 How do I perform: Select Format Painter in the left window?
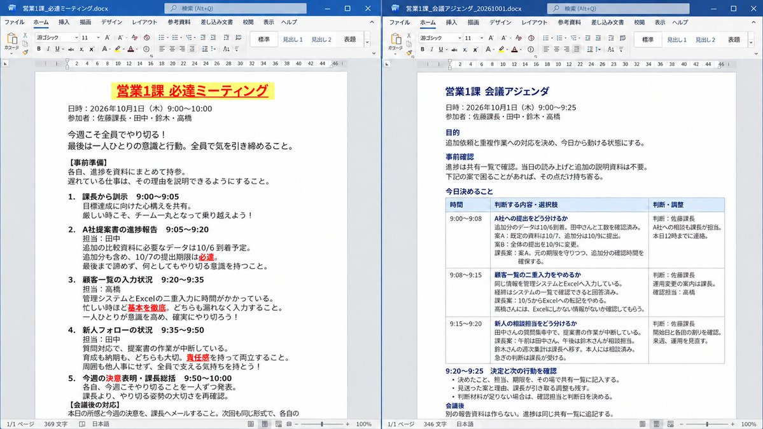click(25, 53)
